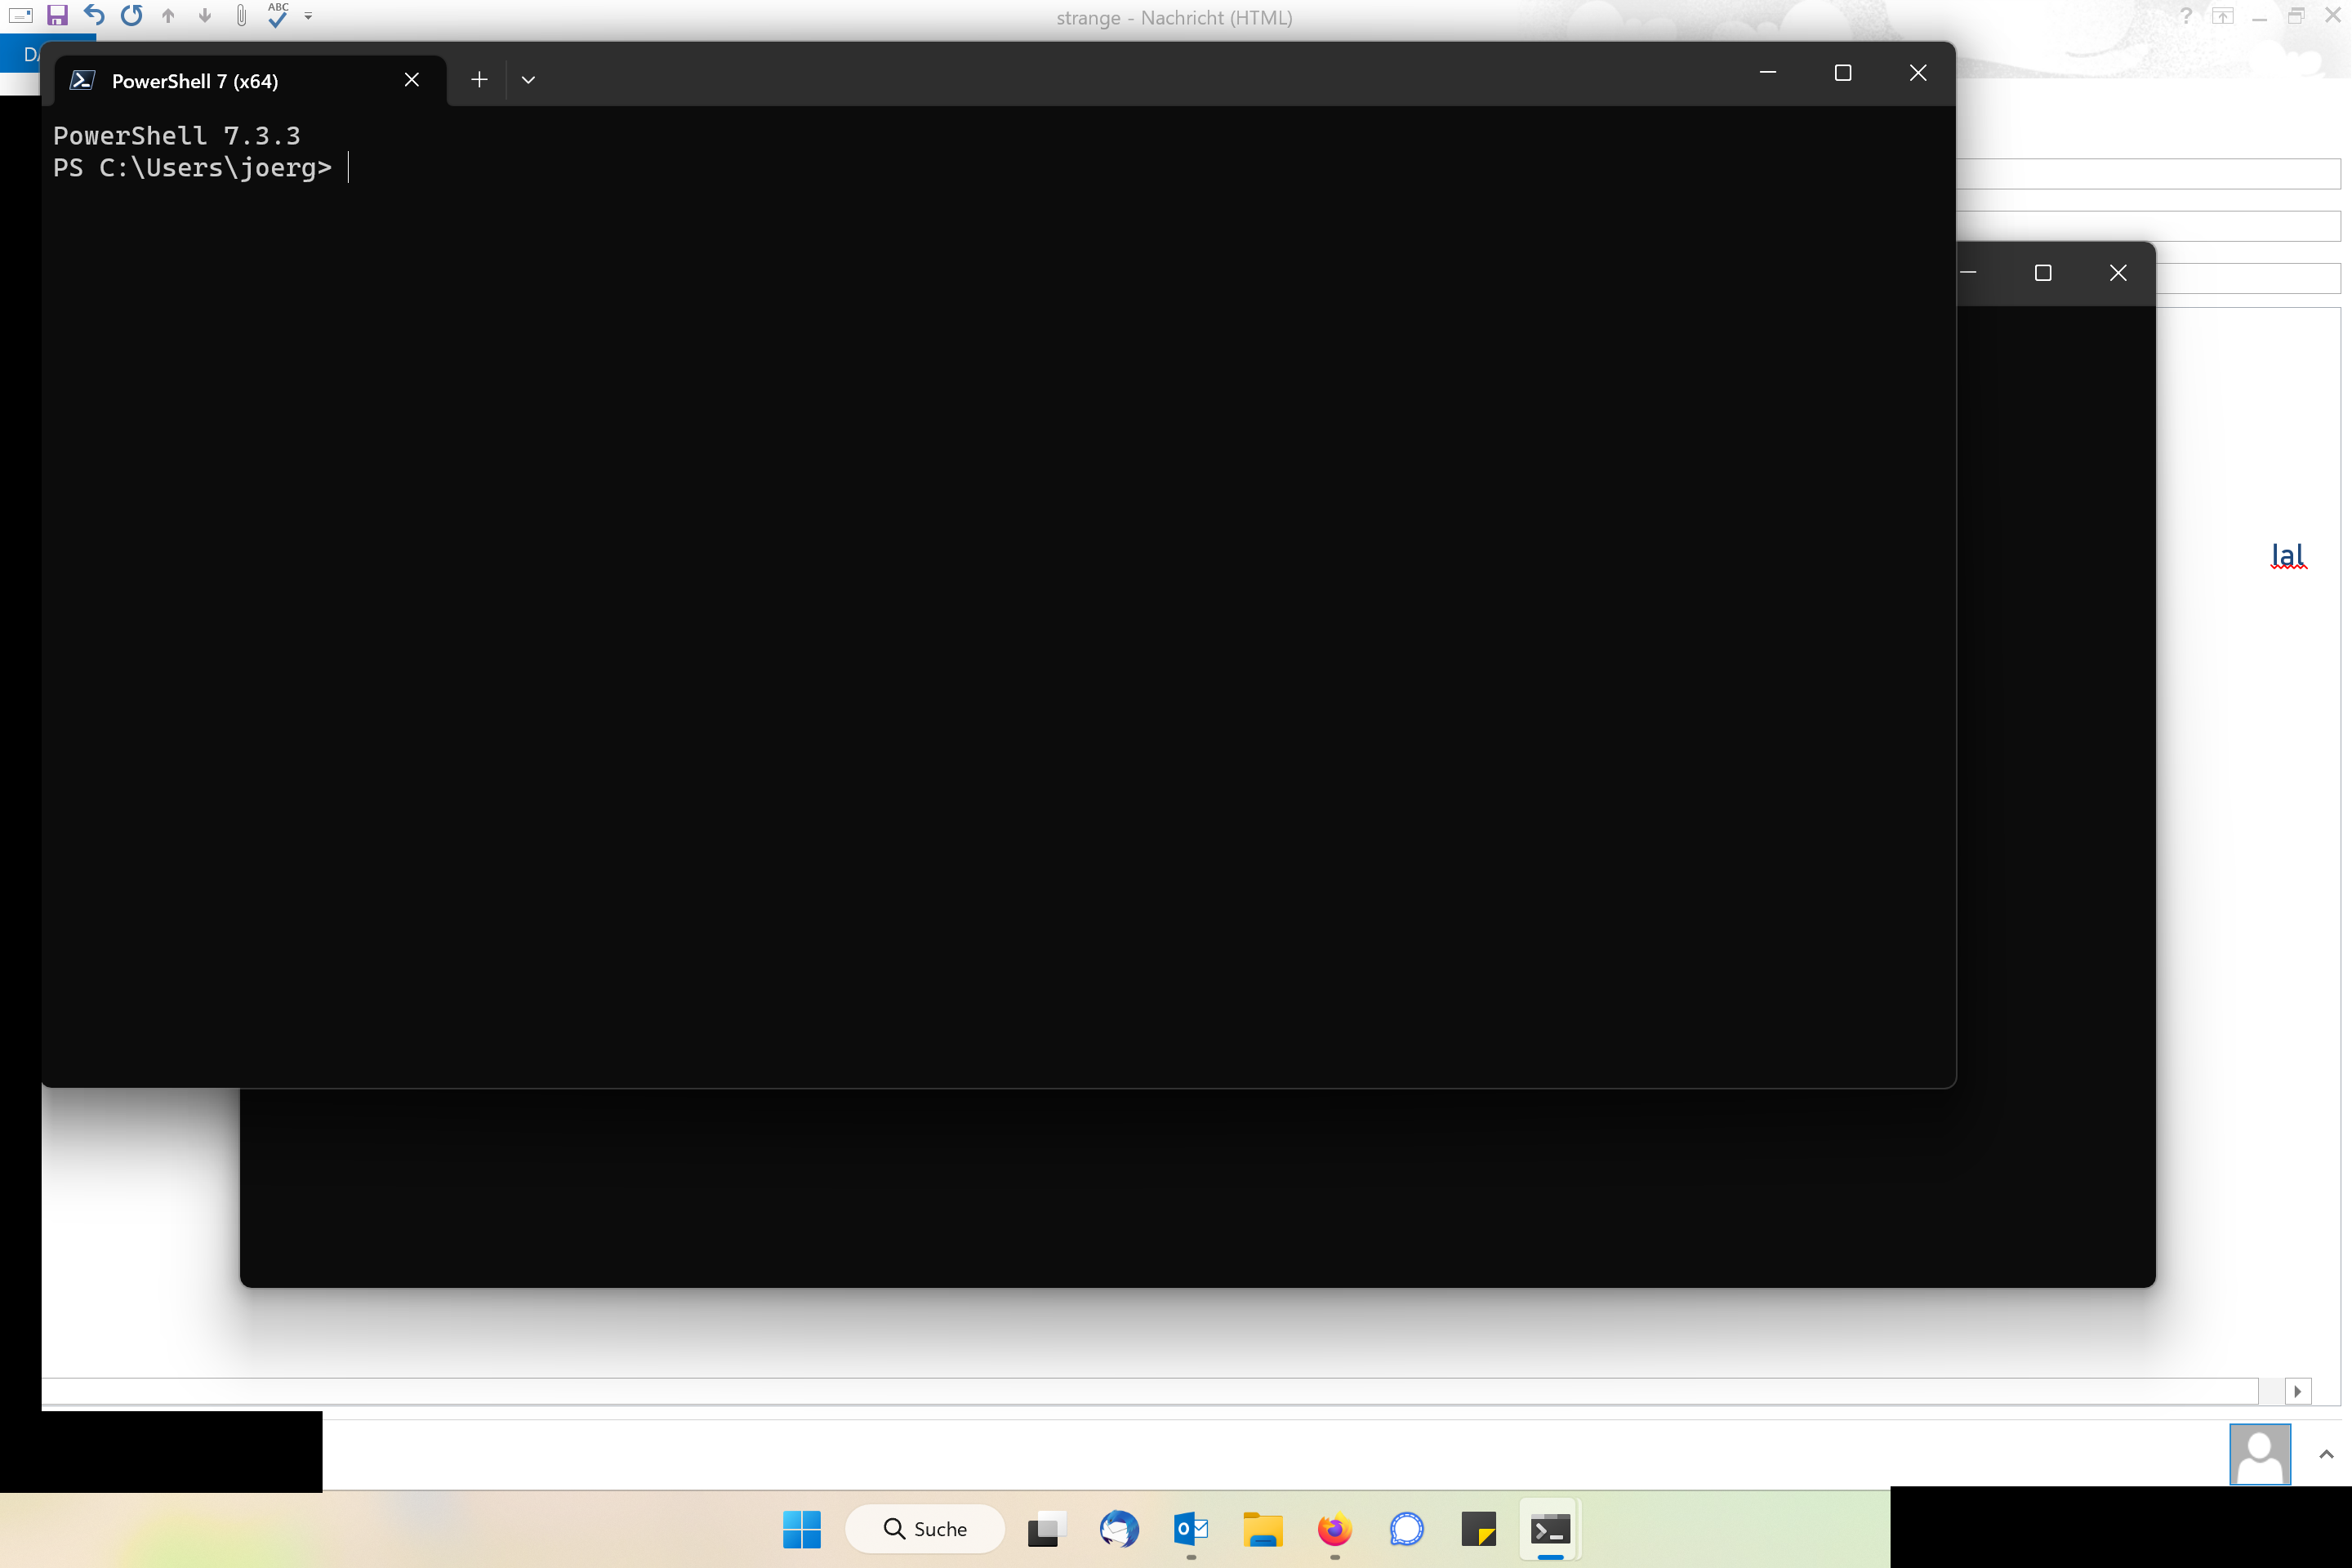
Task: Click the Redo icon in Outlook toolbar
Action: pos(131,16)
